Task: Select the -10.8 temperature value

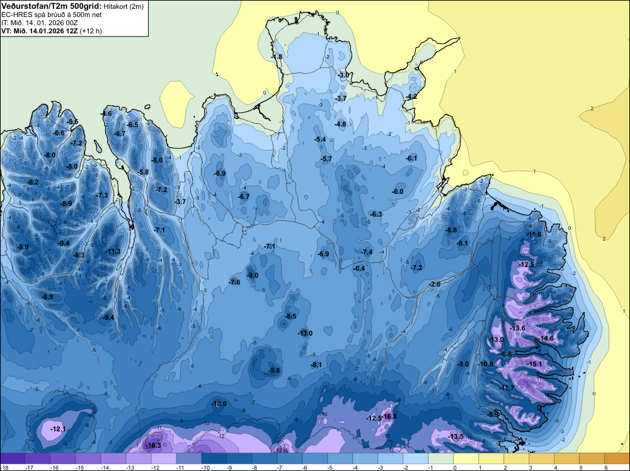Action: (486, 364)
